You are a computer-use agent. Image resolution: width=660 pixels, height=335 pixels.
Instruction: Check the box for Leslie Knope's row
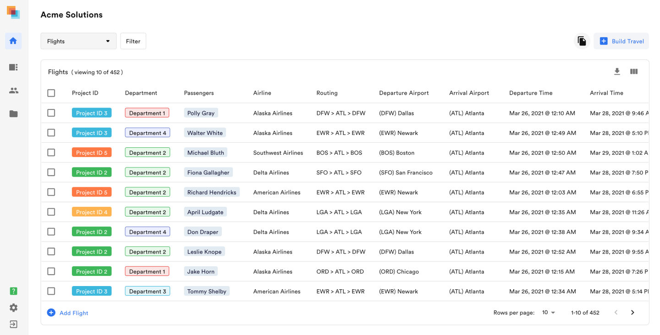[51, 252]
